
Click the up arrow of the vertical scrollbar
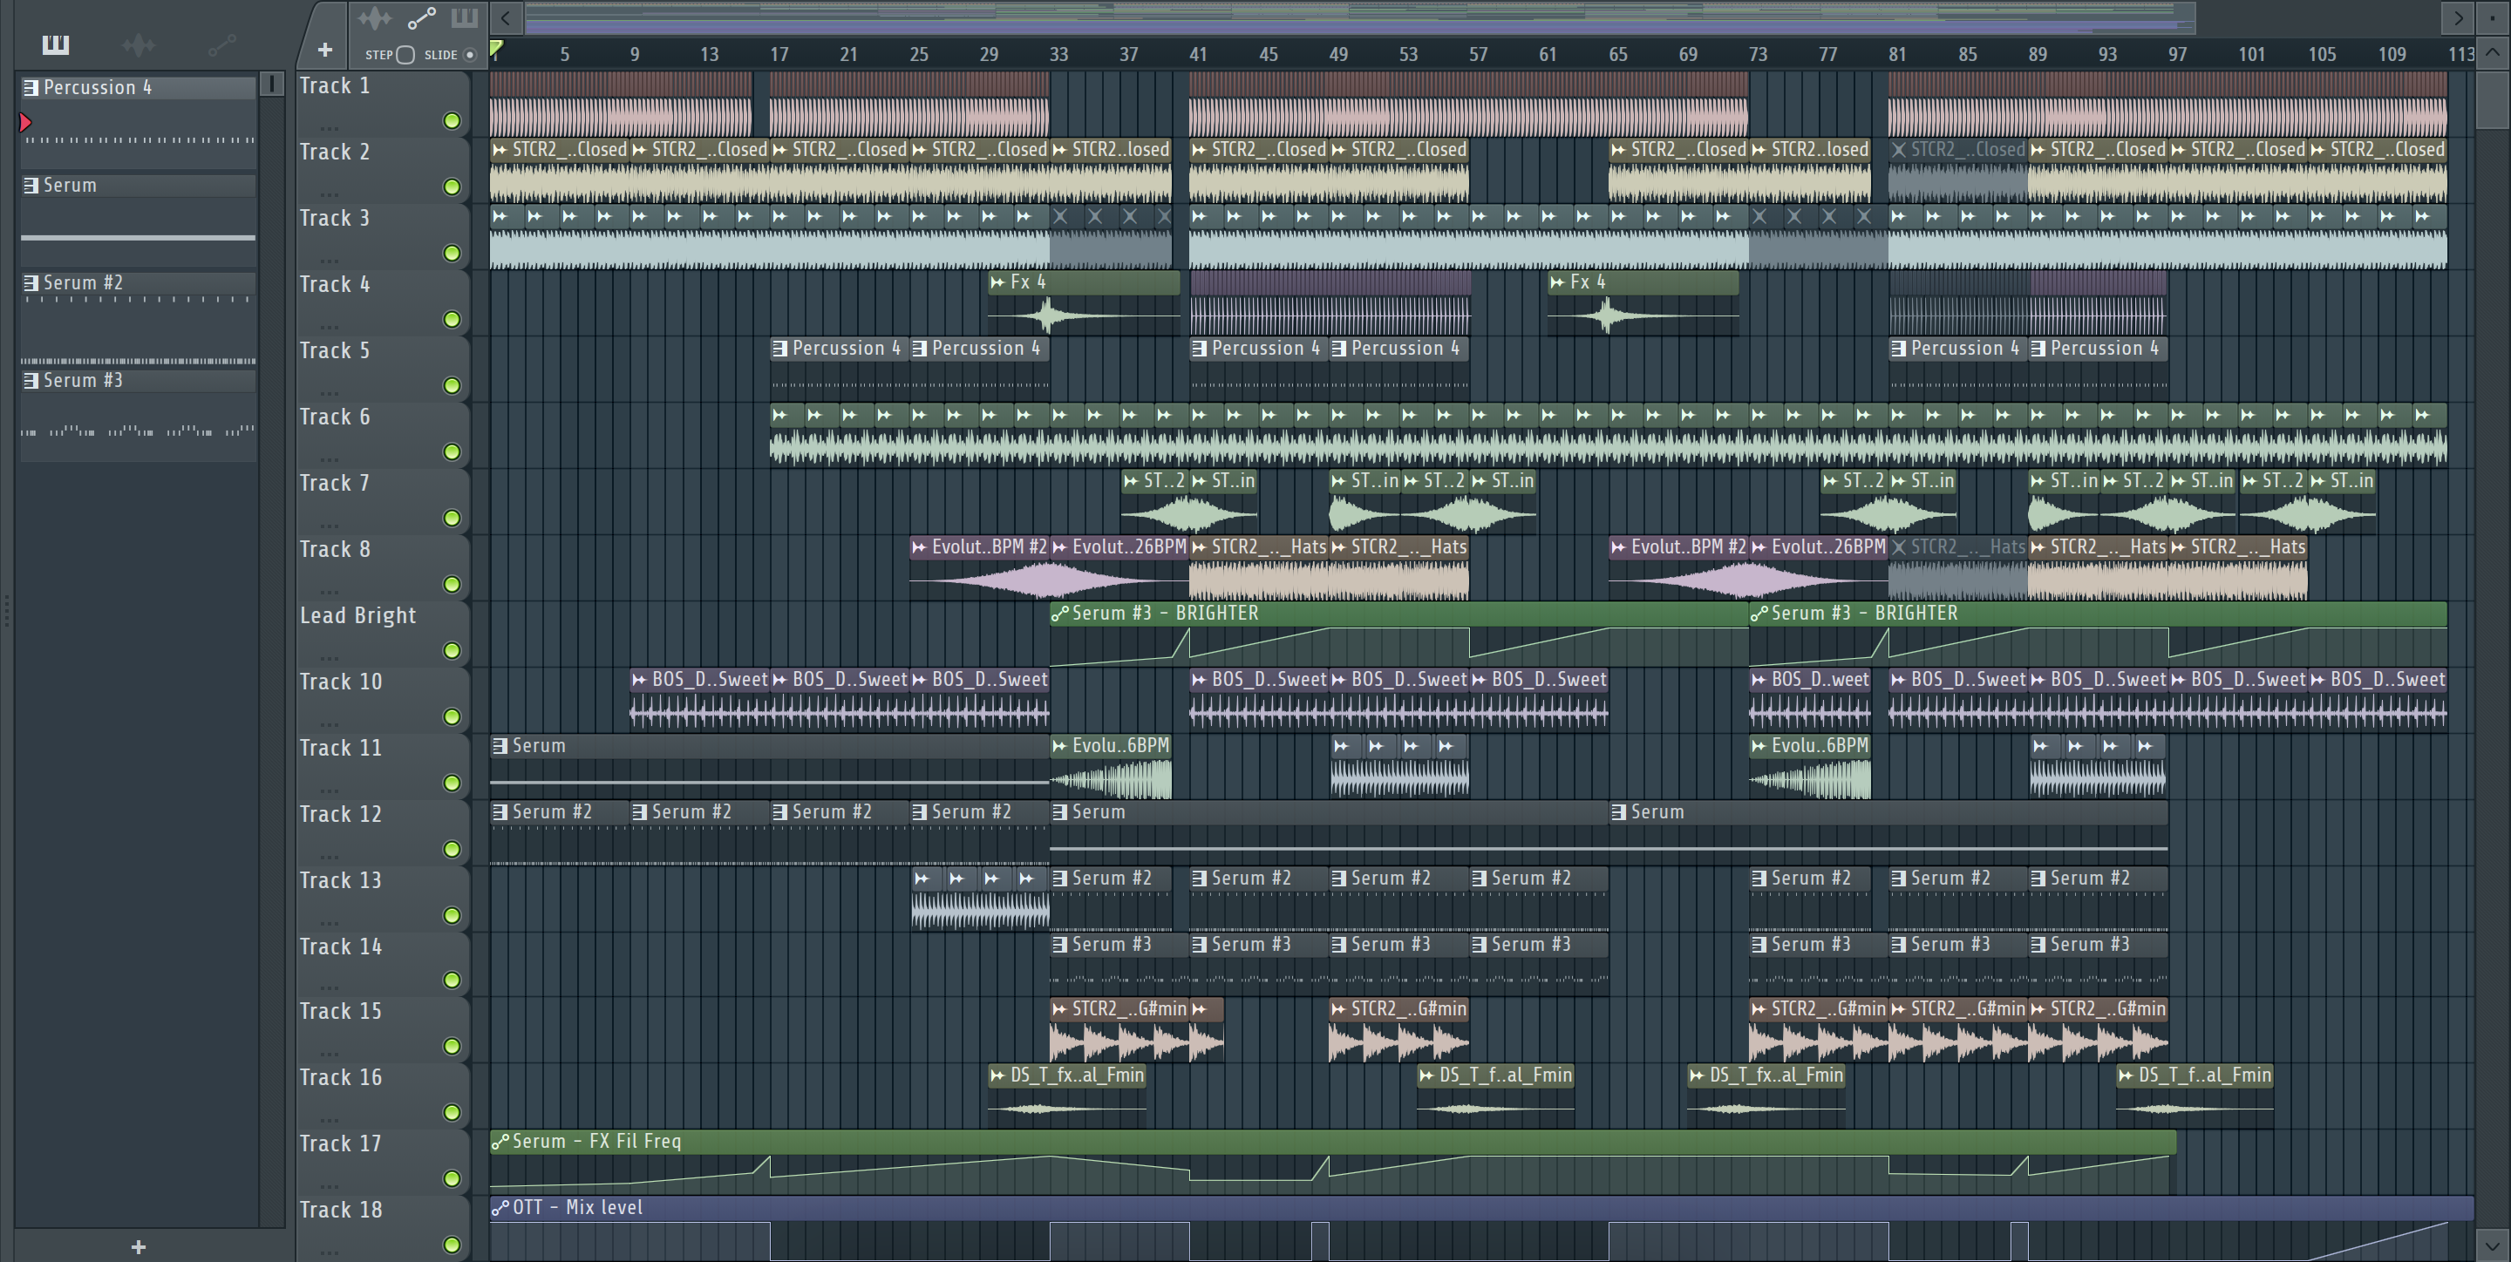coord(2493,53)
